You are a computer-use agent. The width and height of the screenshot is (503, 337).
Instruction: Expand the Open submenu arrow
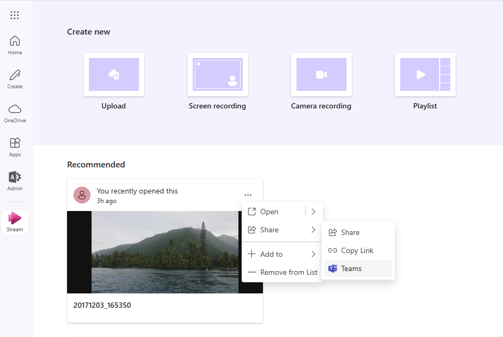pos(313,212)
